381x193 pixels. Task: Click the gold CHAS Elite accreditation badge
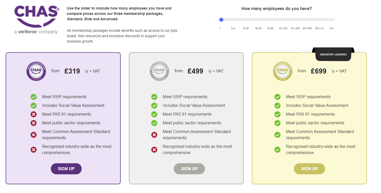(x=283, y=71)
